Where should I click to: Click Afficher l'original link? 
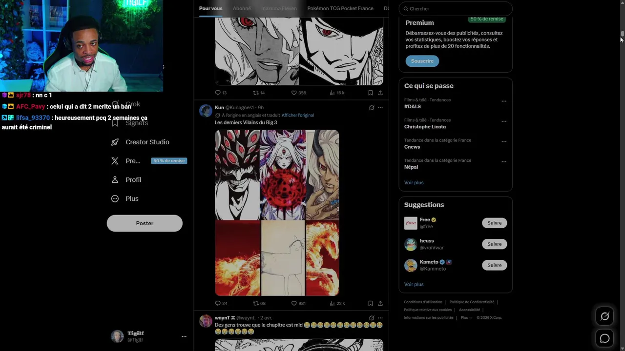click(x=298, y=115)
